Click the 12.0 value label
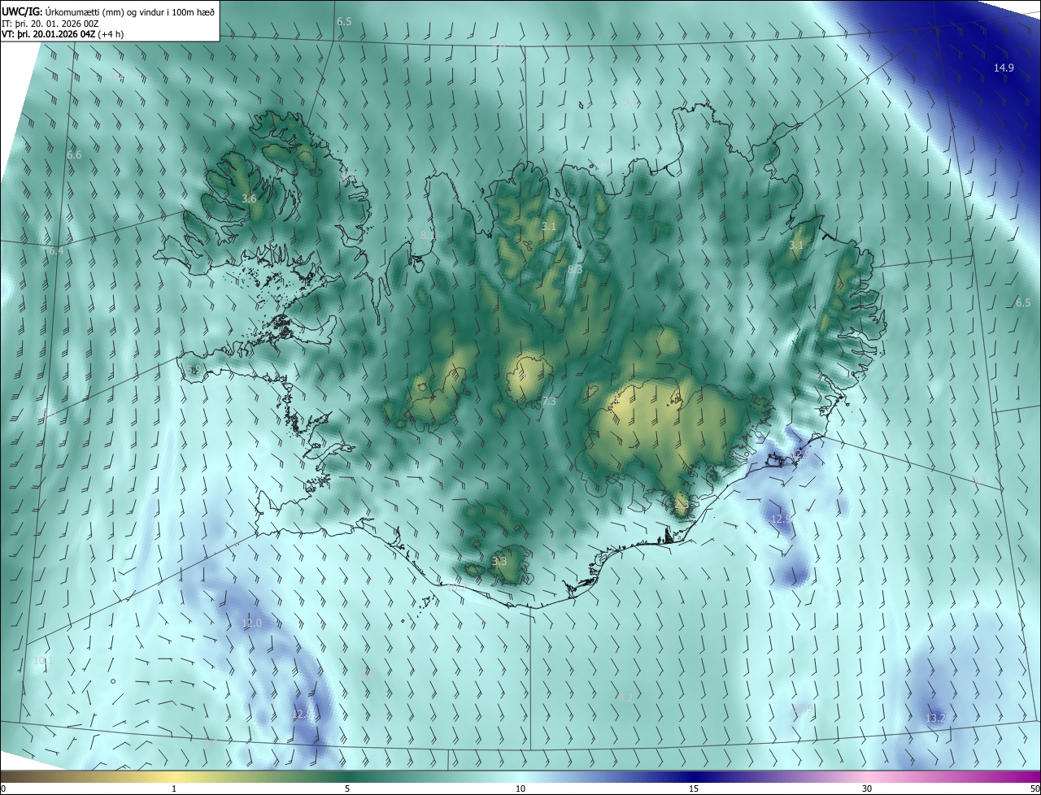1041x795 pixels. [252, 623]
